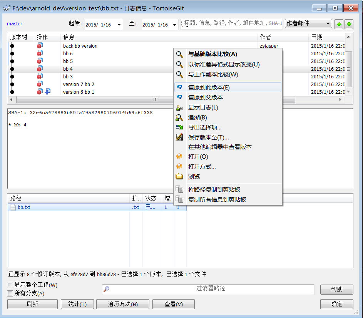The width and height of the screenshot is (363, 318).
Task: Click the log icon beside 显示日志(L)
Action: pos(179,108)
